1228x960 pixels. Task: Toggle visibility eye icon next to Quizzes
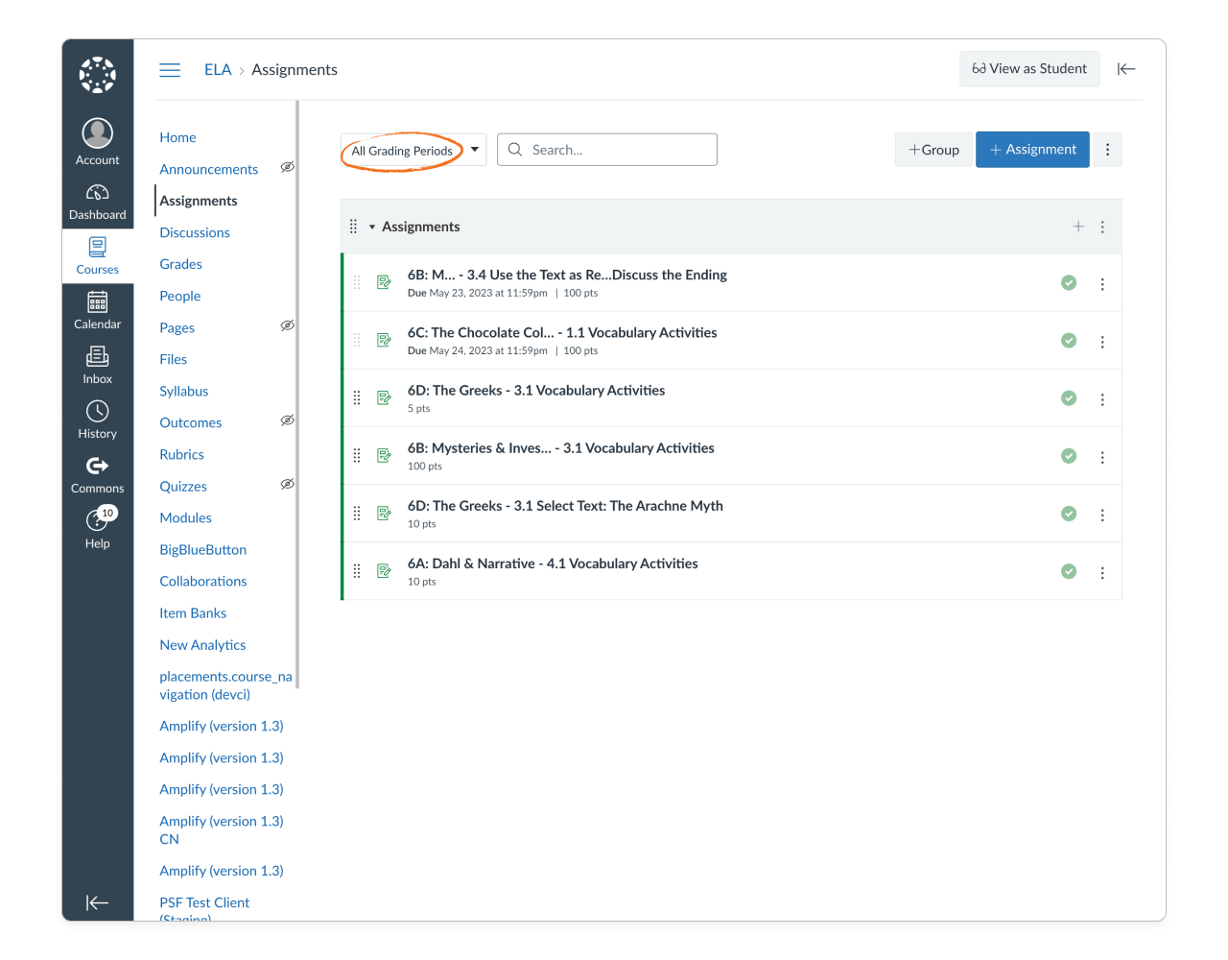[287, 485]
